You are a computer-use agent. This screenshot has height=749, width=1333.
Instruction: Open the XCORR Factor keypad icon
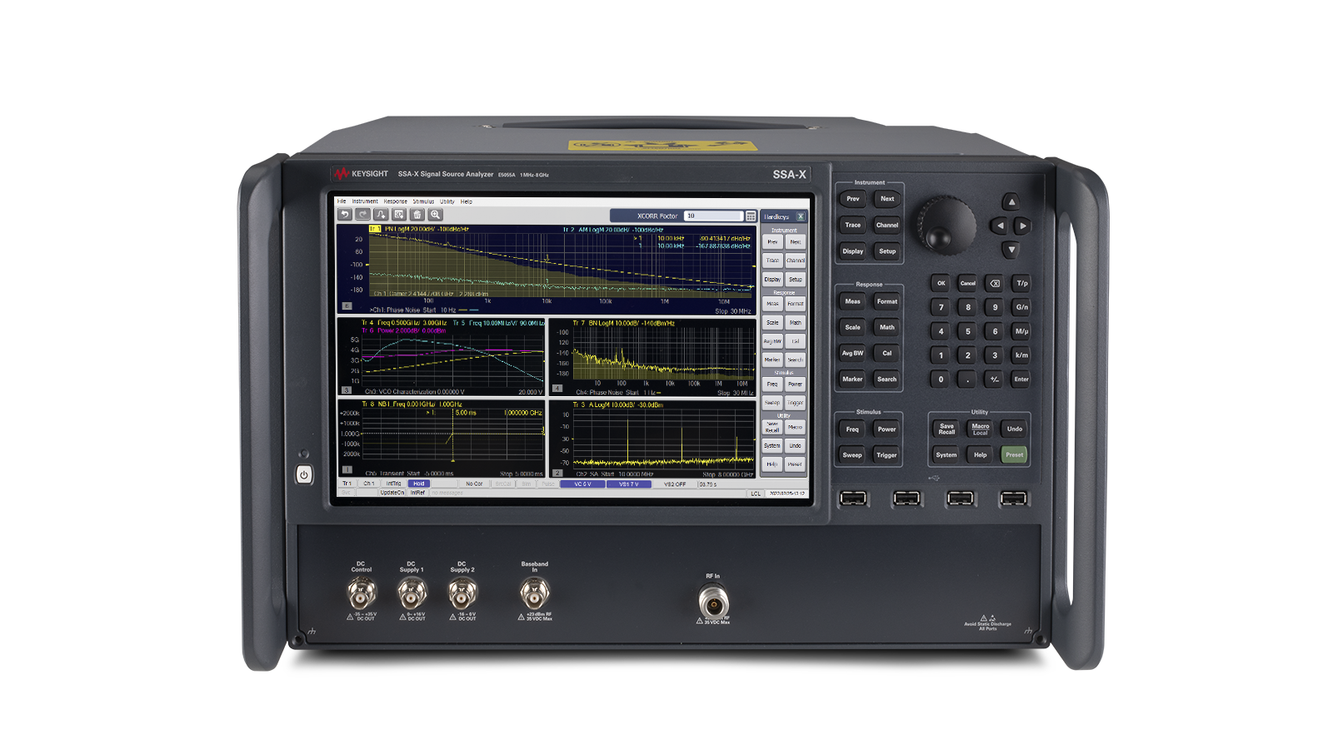751,216
